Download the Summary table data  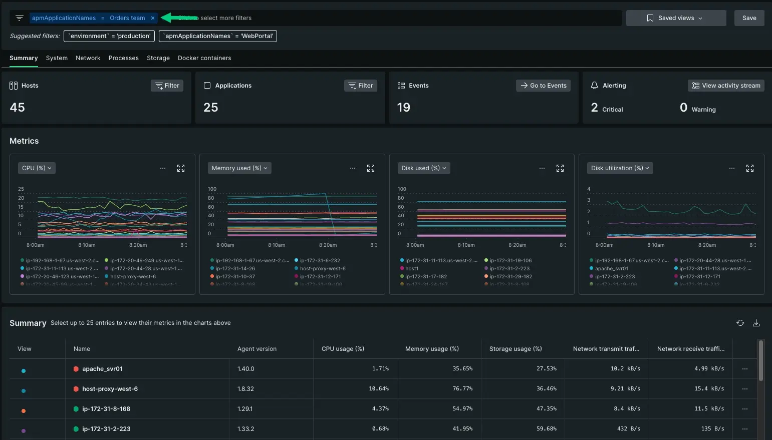click(756, 323)
